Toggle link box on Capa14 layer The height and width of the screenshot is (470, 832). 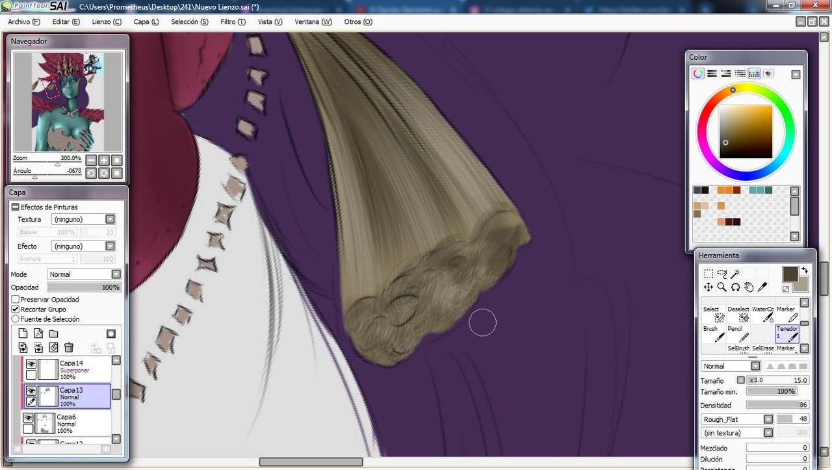(31, 375)
